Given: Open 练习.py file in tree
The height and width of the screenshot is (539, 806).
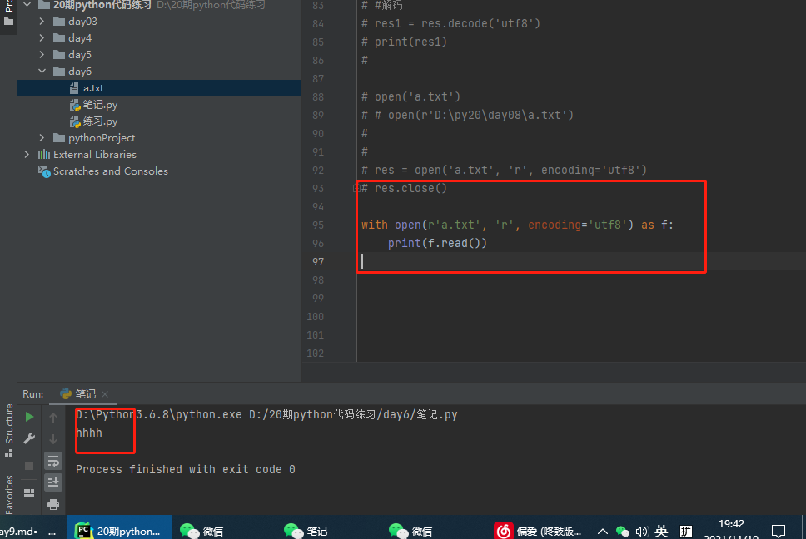Looking at the screenshot, I should [100, 121].
